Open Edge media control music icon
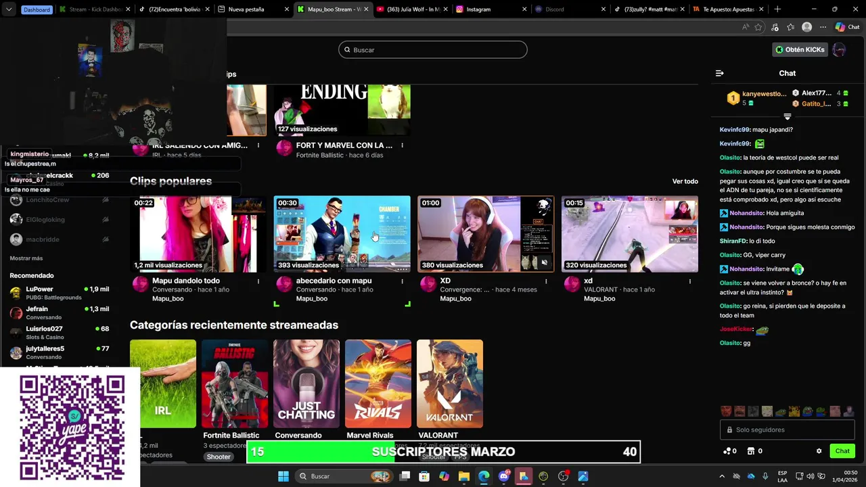 click(x=775, y=27)
